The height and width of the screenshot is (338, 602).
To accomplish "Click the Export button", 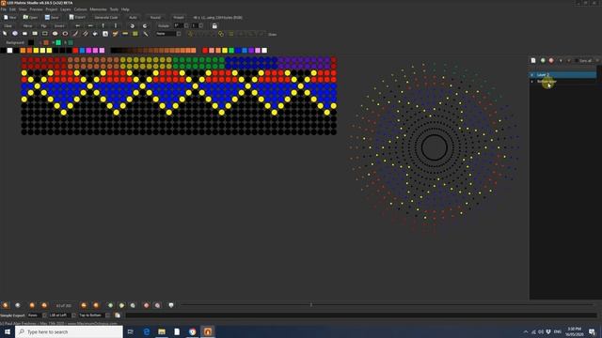I will coord(77,17).
